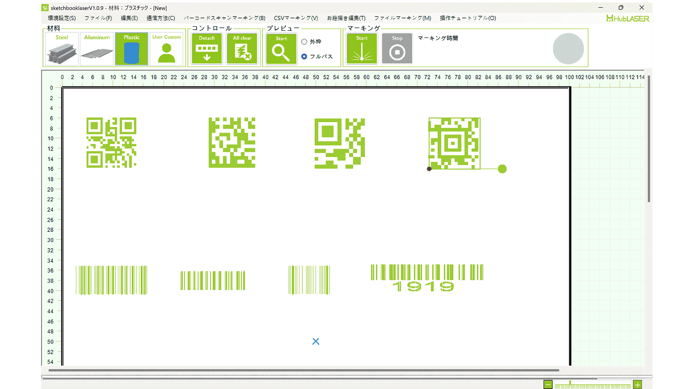Select the Aztec code with selection box
The height and width of the screenshot is (389, 691).
tap(454, 143)
